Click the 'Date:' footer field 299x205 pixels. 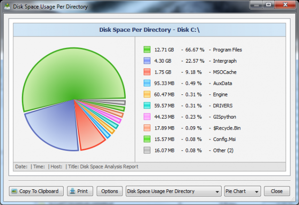tap(21, 167)
